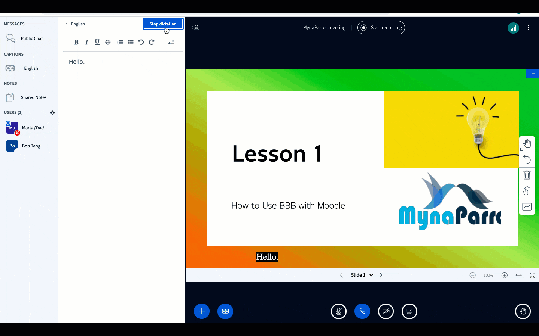
Task: Apply italic formatting in captions editor
Action: click(x=87, y=42)
